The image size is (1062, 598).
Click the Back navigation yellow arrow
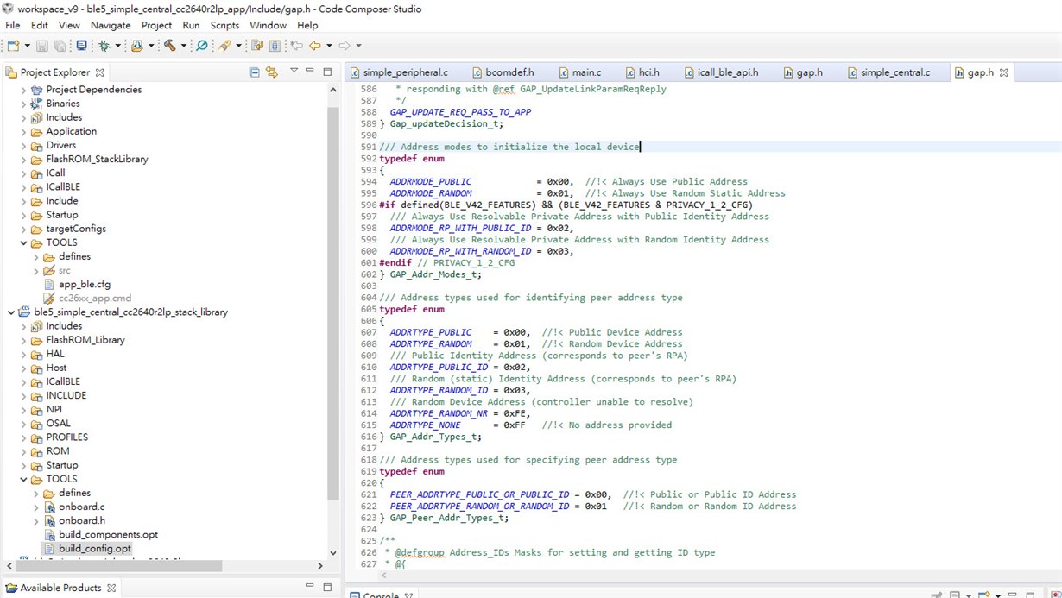point(315,46)
